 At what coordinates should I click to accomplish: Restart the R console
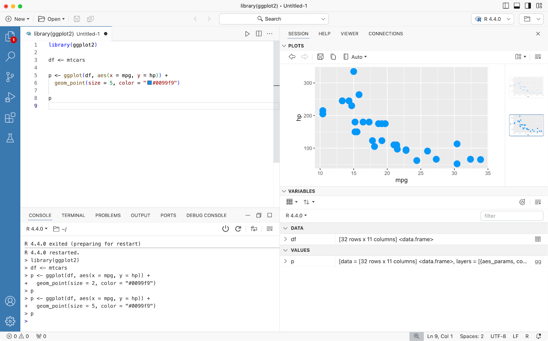point(238,229)
